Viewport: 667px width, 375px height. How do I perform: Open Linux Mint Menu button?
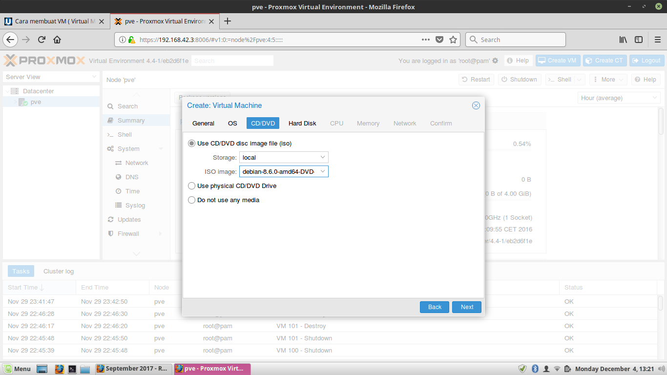click(16, 369)
